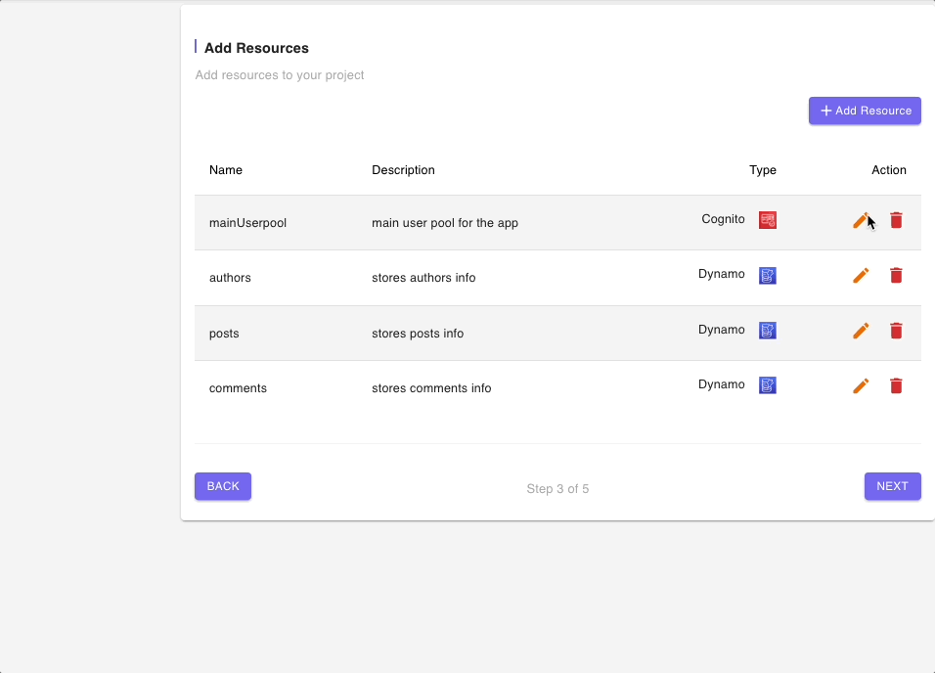This screenshot has width=935, height=673.
Task: Edit the mainUserpool resource
Action: click(861, 221)
